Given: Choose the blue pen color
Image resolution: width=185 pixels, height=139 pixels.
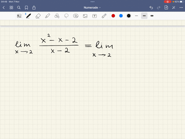Looking at the screenshot, I should coord(121,16).
